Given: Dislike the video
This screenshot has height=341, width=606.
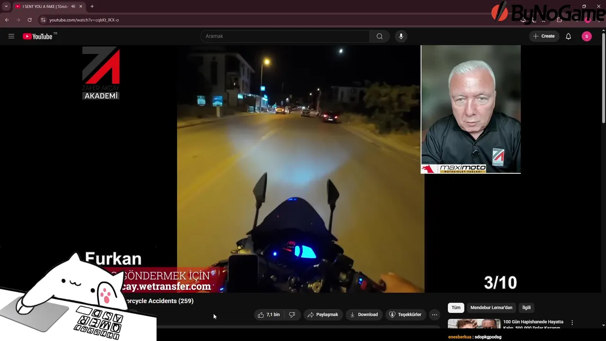Looking at the screenshot, I should 292,314.
